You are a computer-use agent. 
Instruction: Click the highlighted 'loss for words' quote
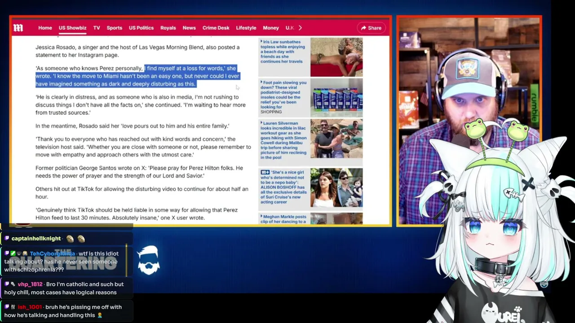tap(137, 76)
